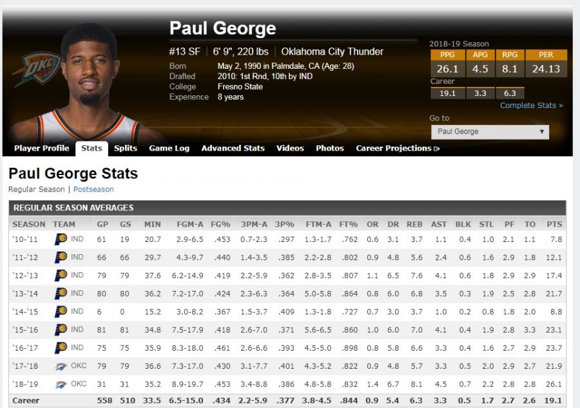The image size is (580, 408).
Task: Open the Game Log tab
Action: (x=169, y=148)
